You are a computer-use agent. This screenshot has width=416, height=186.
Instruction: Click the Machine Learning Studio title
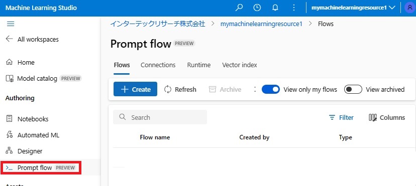click(x=41, y=8)
